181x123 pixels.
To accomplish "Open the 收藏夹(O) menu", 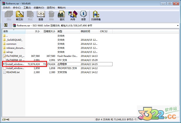I will click(x=39, y=8).
